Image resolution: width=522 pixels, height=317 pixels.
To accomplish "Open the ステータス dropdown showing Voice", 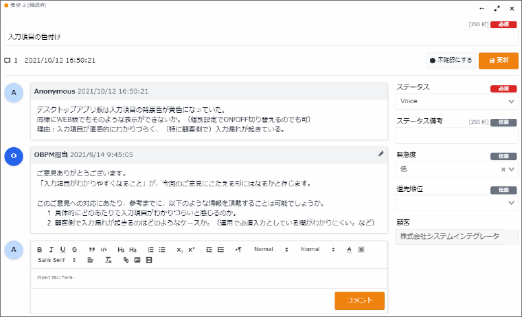I will click(x=456, y=101).
